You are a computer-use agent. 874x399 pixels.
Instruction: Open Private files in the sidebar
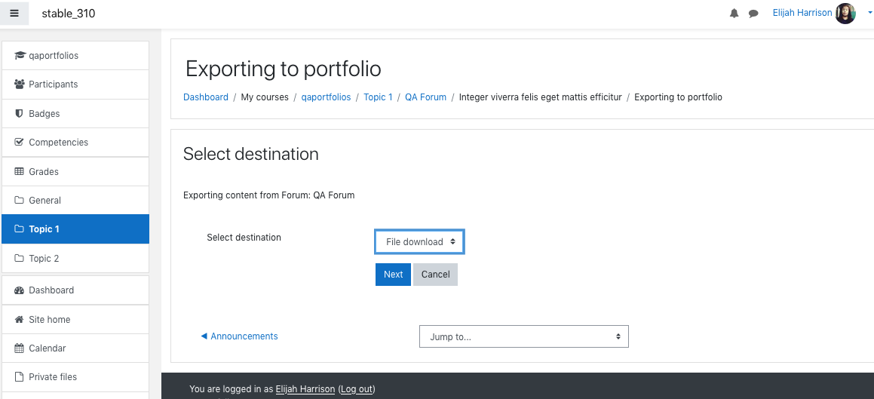(x=75, y=376)
